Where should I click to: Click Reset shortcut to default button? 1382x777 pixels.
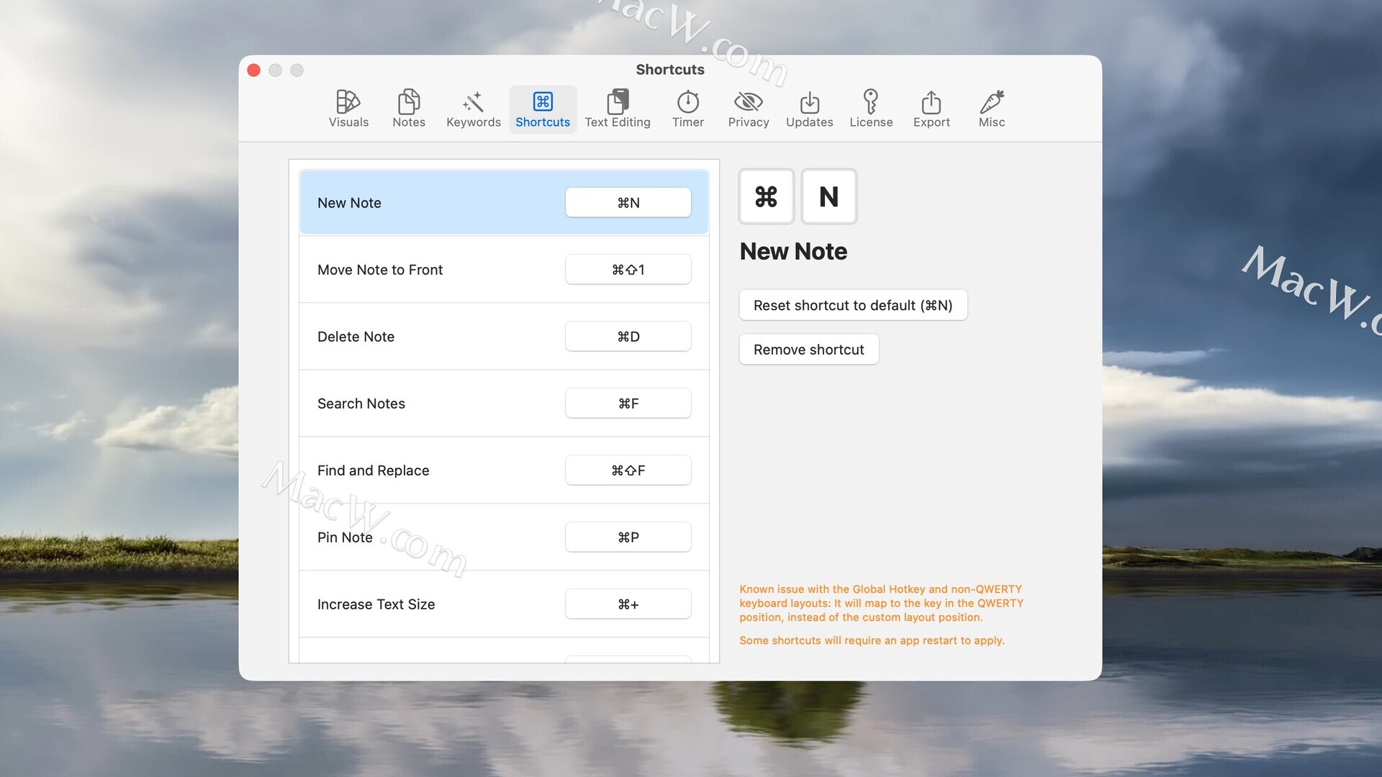[x=852, y=305]
